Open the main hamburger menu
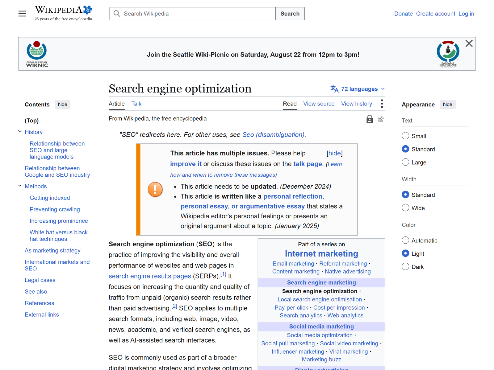494x370 pixels. tap(22, 14)
